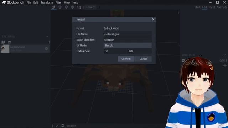The height and width of the screenshot is (128, 228).
Task: Click the File Name field containing custom0.geo
Action: coord(128,34)
